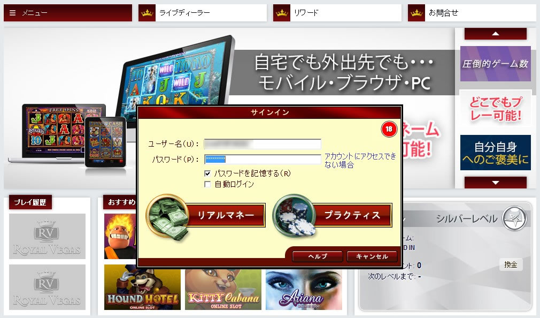Image resolution: width=540 pixels, height=318 pixels.
Task: Move the side banner list down with the arrow
Action: click(x=495, y=183)
